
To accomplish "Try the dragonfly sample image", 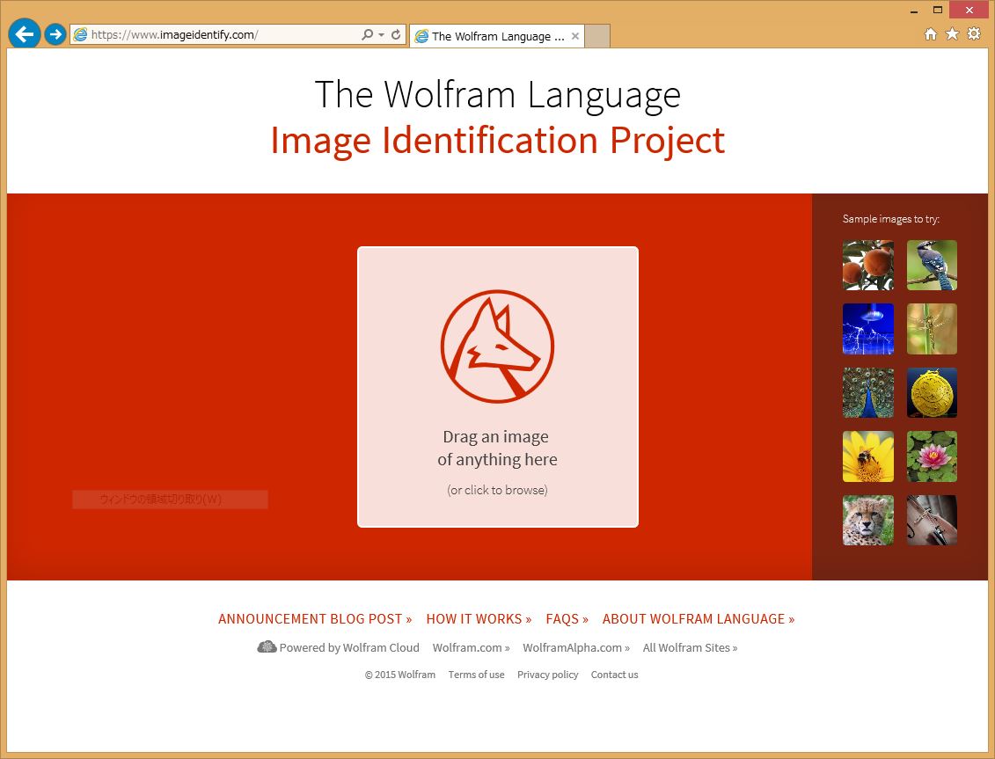I will coord(932,329).
